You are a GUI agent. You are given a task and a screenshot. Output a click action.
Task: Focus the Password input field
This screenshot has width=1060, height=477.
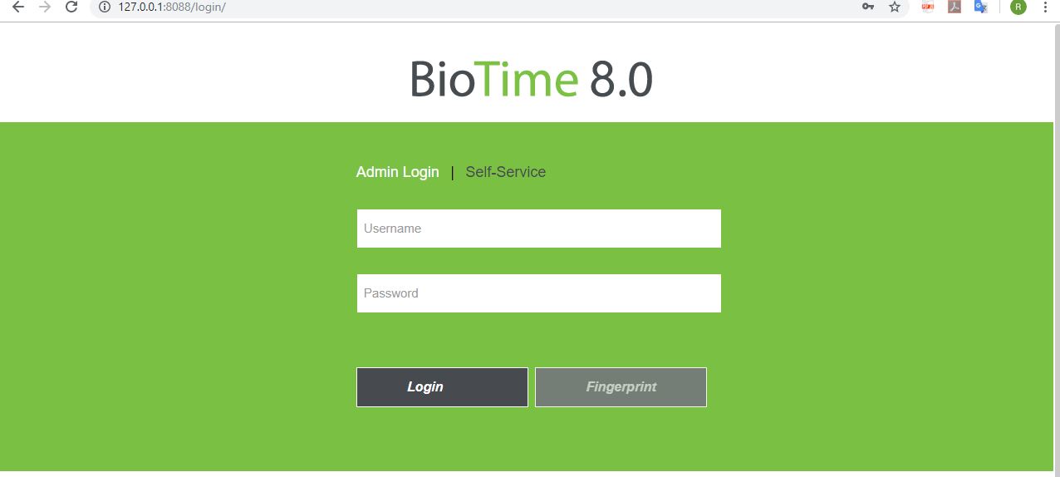538,293
